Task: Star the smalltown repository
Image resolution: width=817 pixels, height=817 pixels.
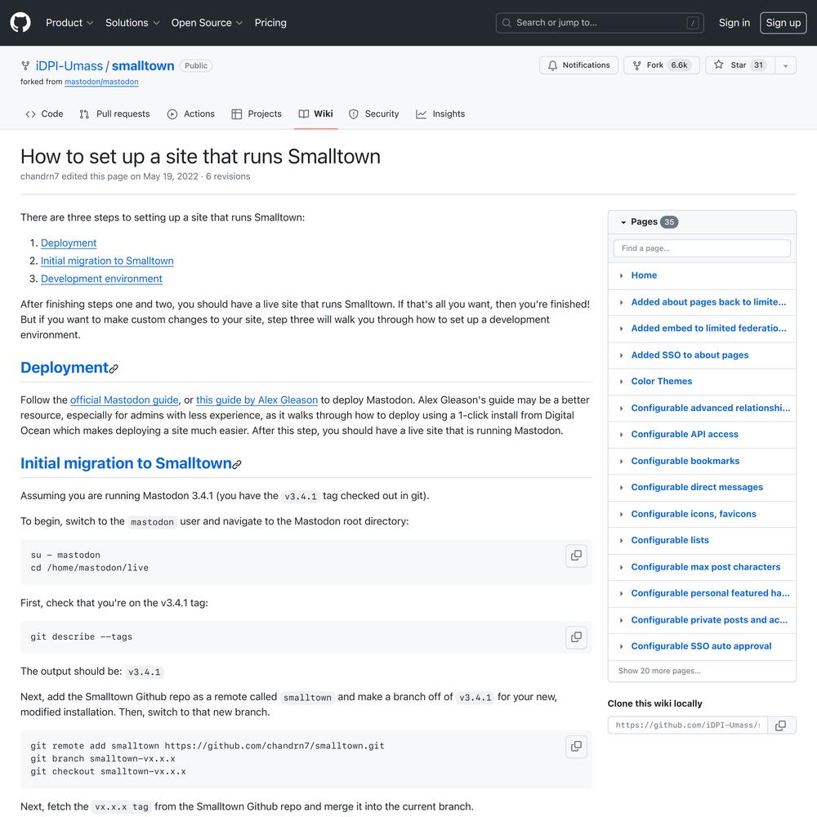Action: tap(740, 65)
